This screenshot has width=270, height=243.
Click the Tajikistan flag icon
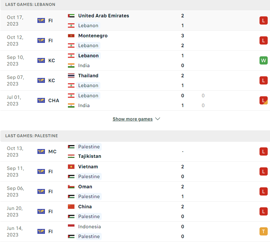coord(71,156)
